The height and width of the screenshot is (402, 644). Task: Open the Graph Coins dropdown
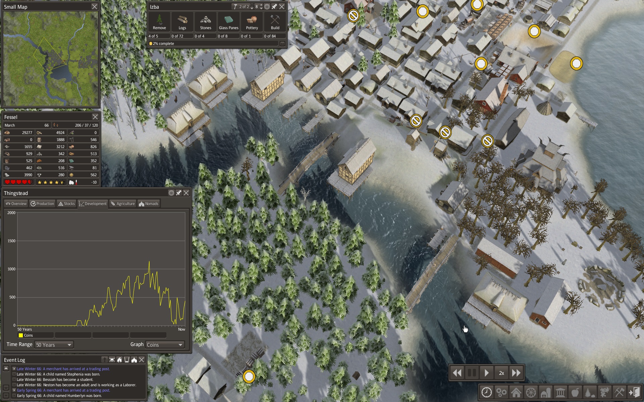click(165, 345)
